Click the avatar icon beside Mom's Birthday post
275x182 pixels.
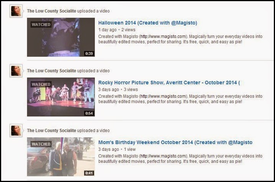pos(16,130)
